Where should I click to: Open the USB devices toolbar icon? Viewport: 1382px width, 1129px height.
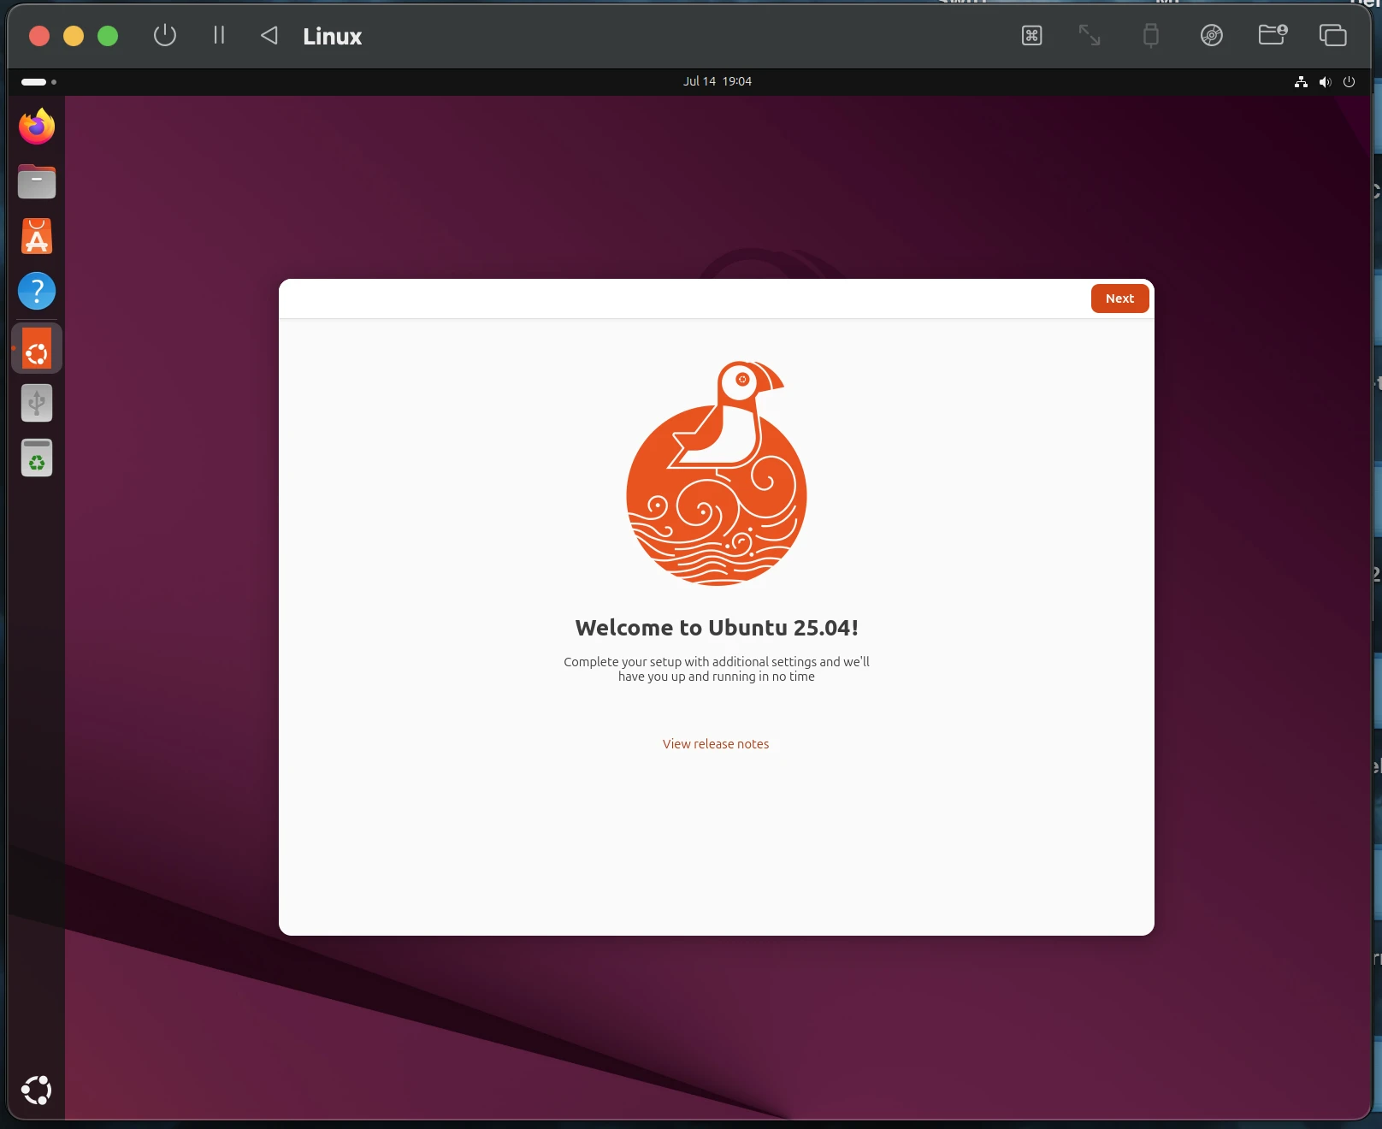click(1151, 35)
